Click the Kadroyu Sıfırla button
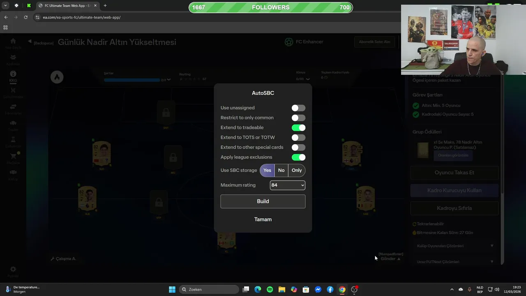Image resolution: width=526 pixels, height=296 pixels. click(454, 208)
